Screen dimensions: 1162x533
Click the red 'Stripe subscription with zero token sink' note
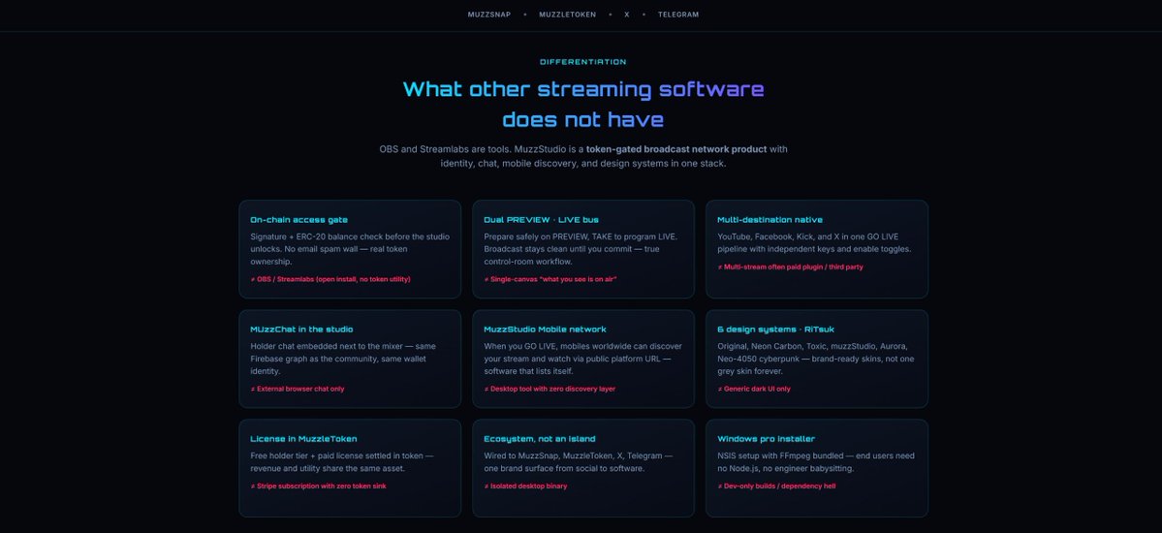[318, 486]
